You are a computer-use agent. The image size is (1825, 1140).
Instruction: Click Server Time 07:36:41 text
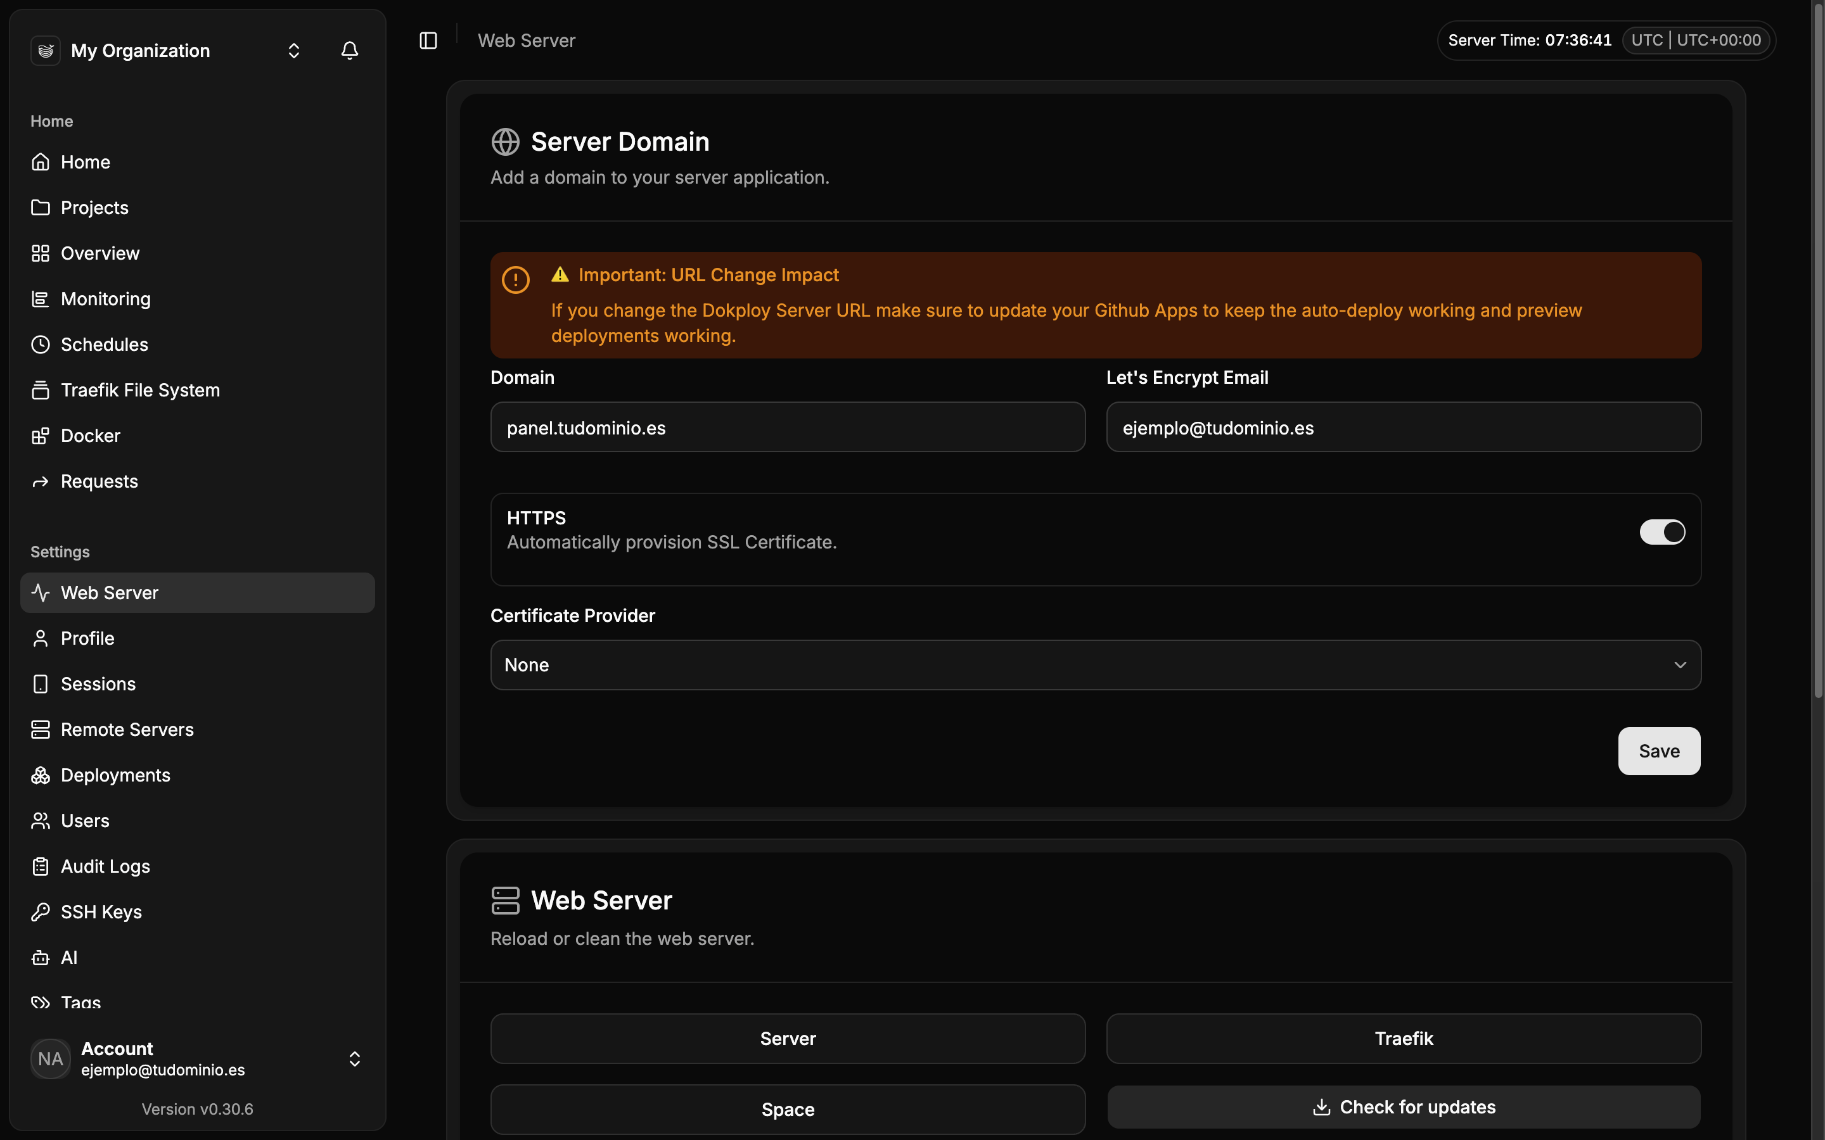1529,41
